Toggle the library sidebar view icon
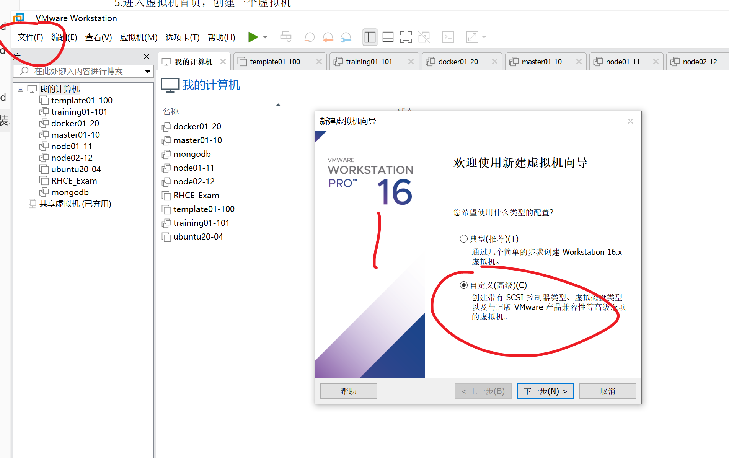 tap(370, 37)
